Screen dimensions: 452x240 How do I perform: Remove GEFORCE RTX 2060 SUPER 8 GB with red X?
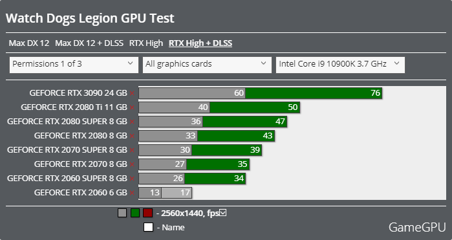click(132, 179)
